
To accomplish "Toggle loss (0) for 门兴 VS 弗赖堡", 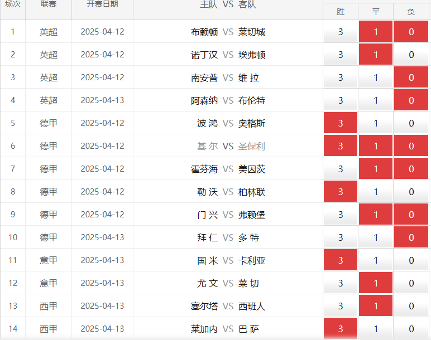I will click(x=411, y=215).
